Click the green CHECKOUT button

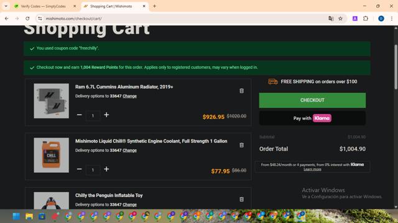pyautogui.click(x=312, y=100)
